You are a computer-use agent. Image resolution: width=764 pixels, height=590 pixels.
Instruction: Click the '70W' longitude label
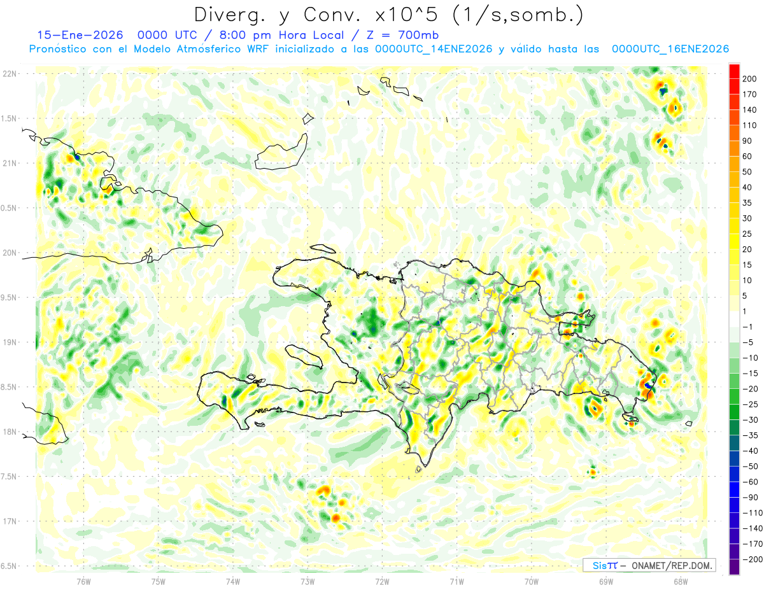tap(532, 581)
